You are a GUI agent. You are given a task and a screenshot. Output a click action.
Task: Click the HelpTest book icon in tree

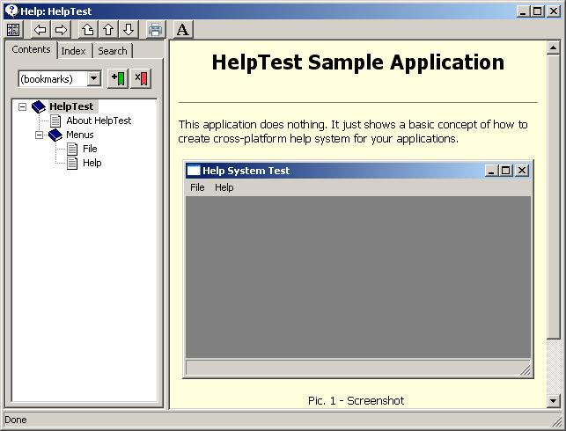[39, 106]
